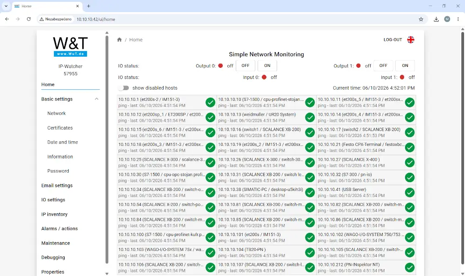Click green checkmark for host 10.10.10.1
This screenshot has width=465, height=276.
pyautogui.click(x=210, y=102)
